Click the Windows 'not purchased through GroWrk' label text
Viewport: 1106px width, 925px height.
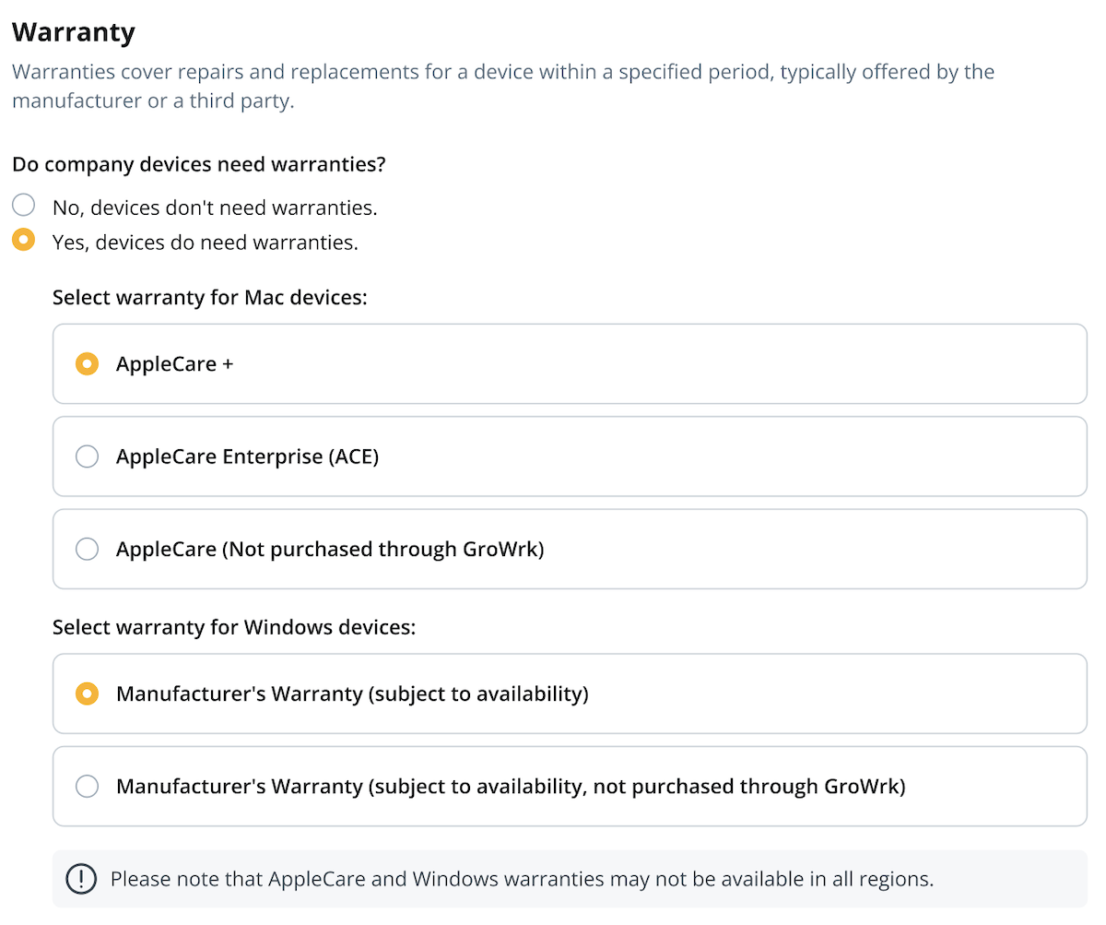tap(511, 787)
